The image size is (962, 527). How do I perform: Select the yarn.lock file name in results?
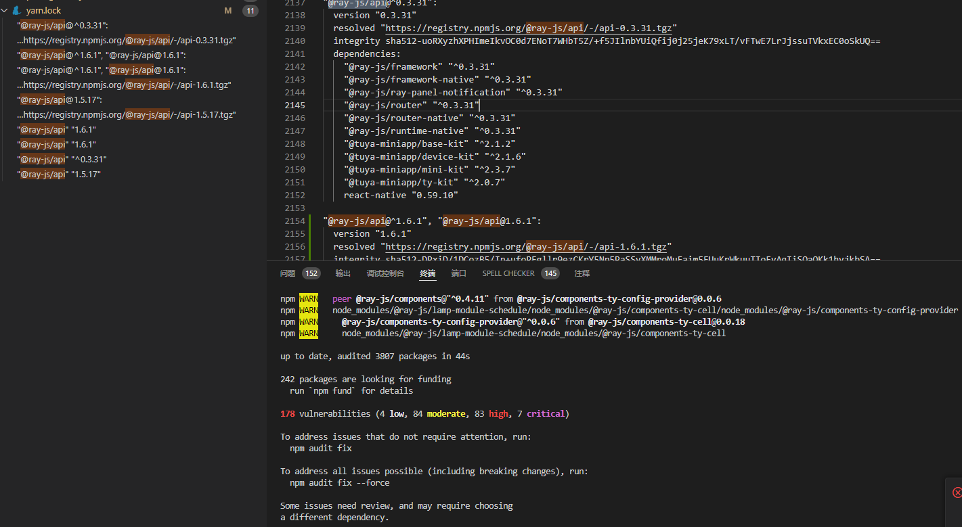[44, 11]
